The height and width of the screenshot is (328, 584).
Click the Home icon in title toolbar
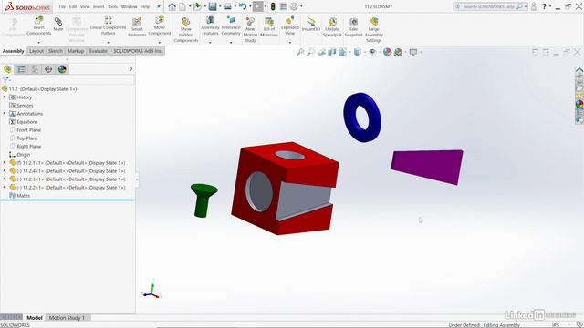[172, 6]
